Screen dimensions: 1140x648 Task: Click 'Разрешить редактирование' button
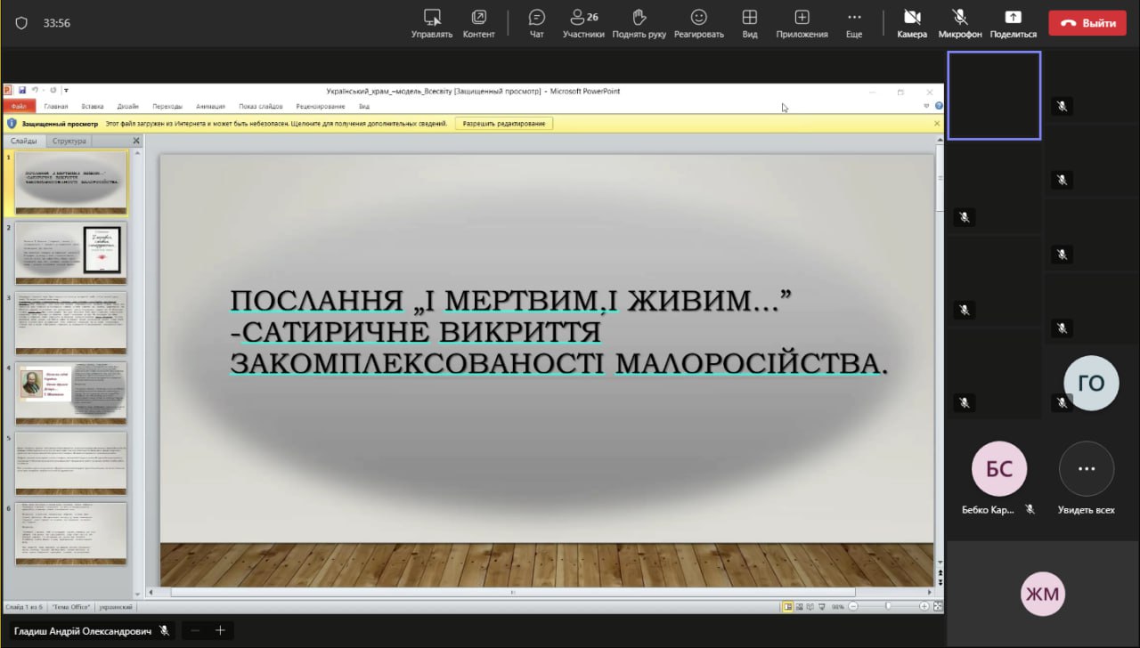point(504,124)
